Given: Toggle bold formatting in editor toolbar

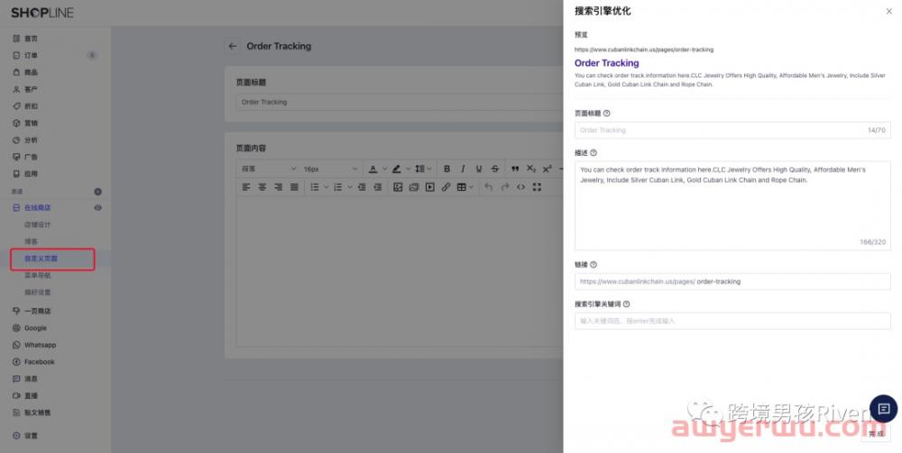Looking at the screenshot, I should click(446, 168).
